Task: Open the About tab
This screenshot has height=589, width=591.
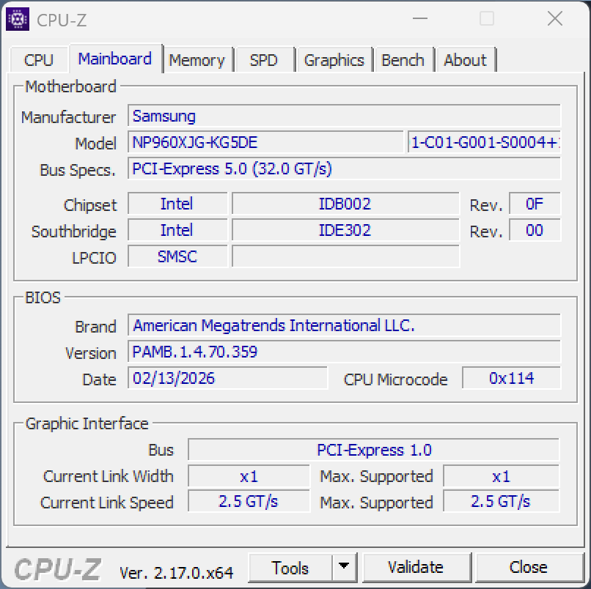Action: point(465,60)
